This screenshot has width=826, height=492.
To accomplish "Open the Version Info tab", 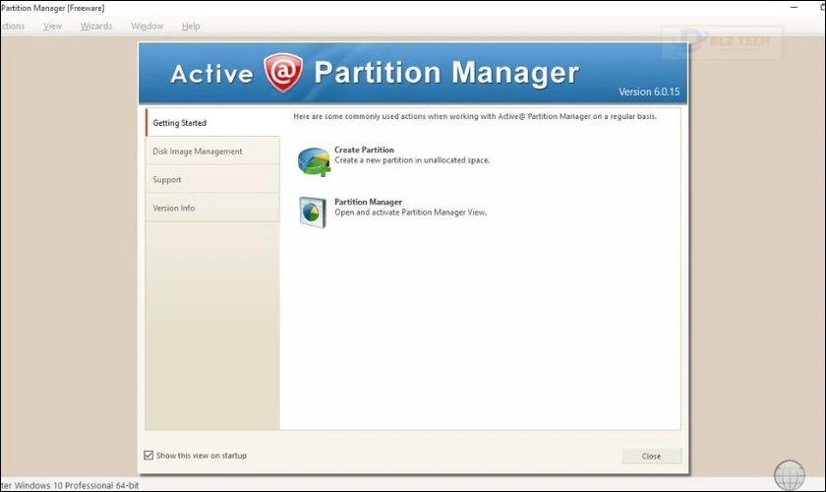I will 212,209.
